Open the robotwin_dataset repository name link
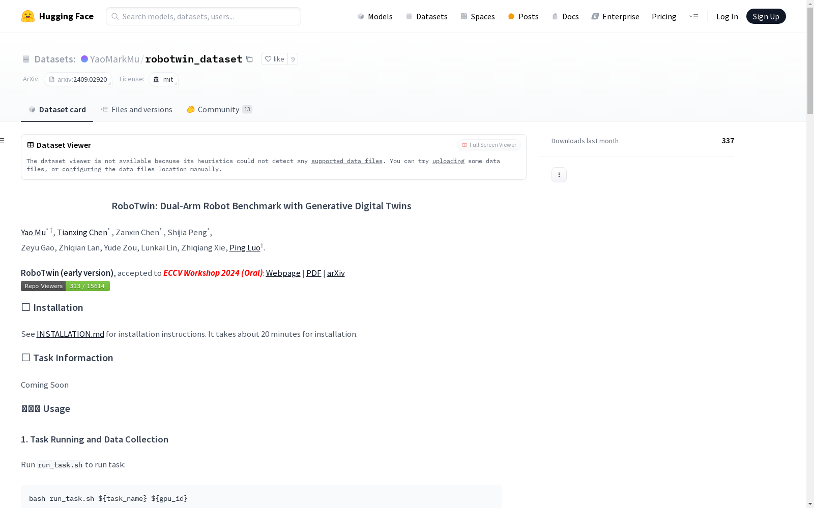Viewport: 814px width, 508px height. point(194,59)
